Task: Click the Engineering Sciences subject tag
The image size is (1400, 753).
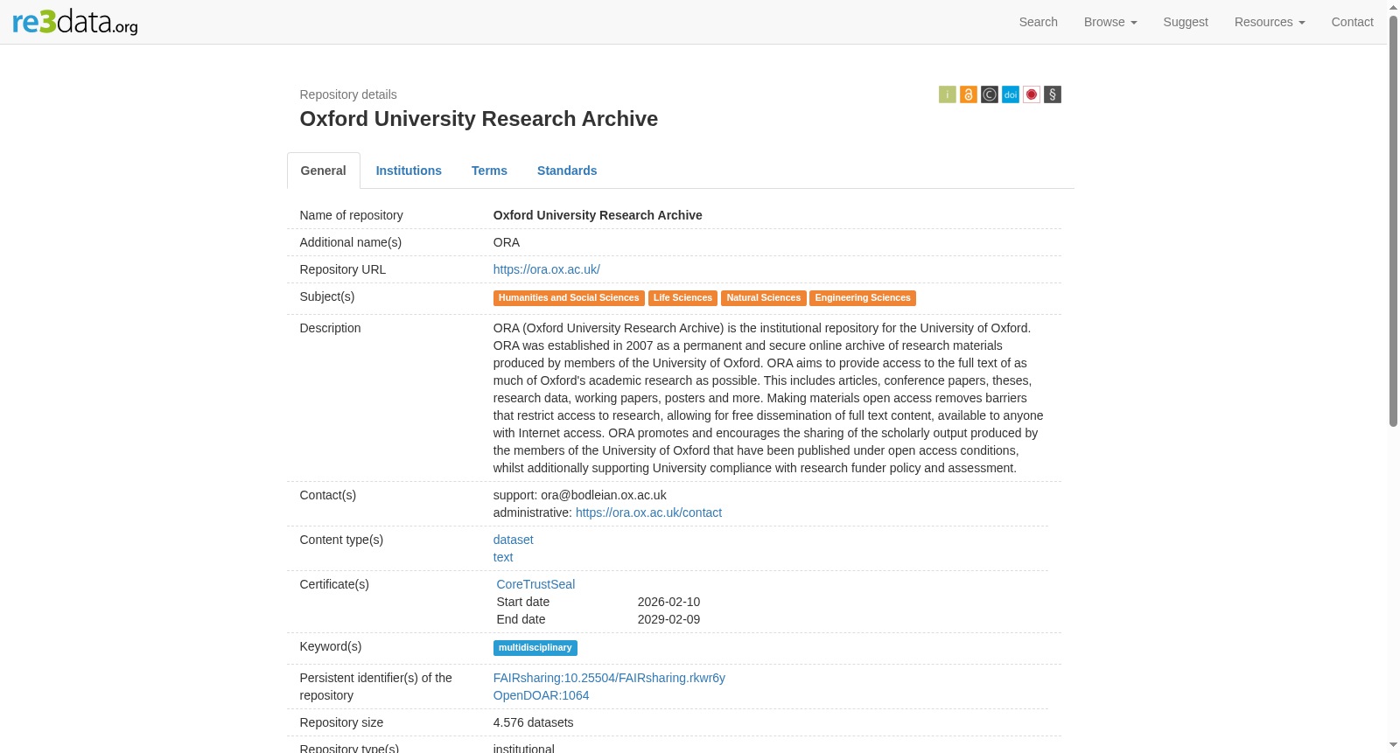Action: click(x=863, y=298)
